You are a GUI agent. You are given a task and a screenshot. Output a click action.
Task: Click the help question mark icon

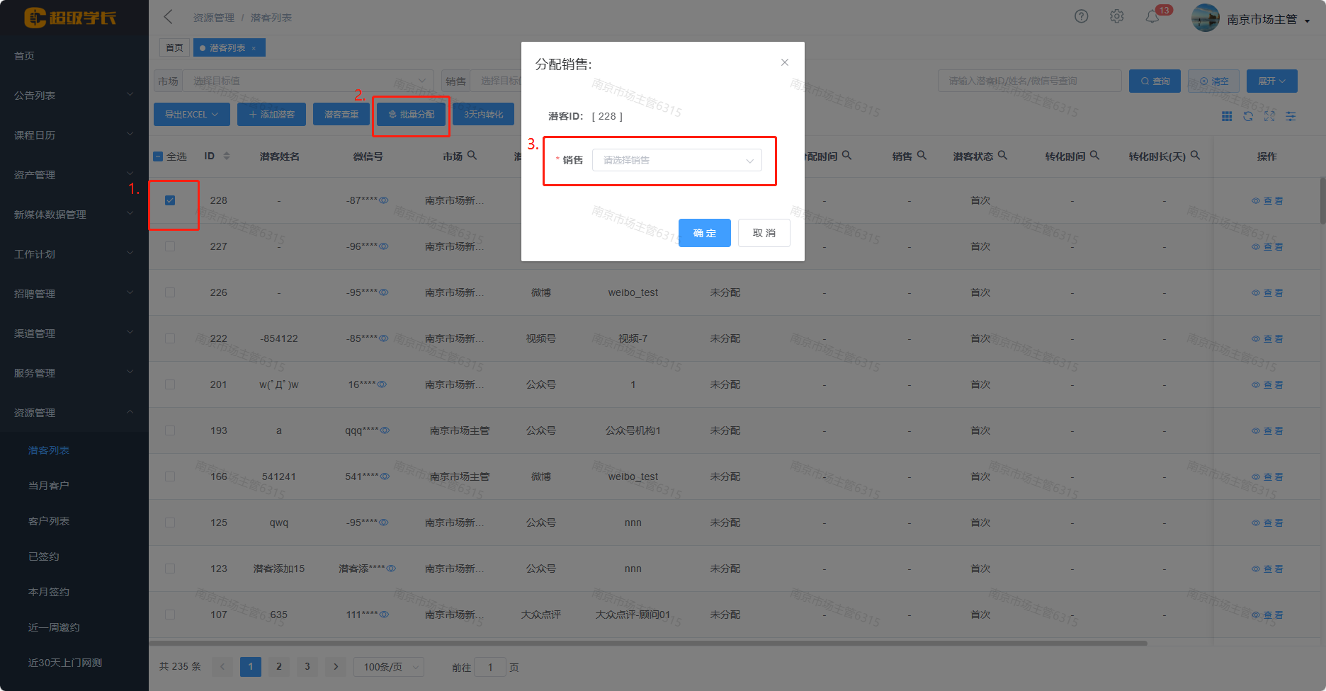(1081, 16)
